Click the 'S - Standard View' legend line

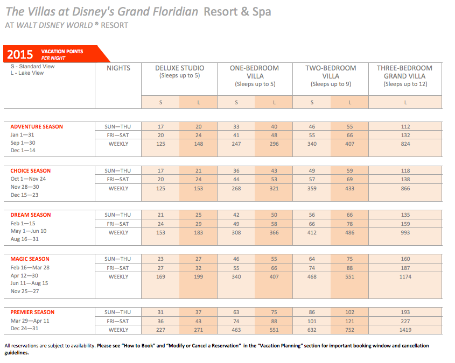32,66
